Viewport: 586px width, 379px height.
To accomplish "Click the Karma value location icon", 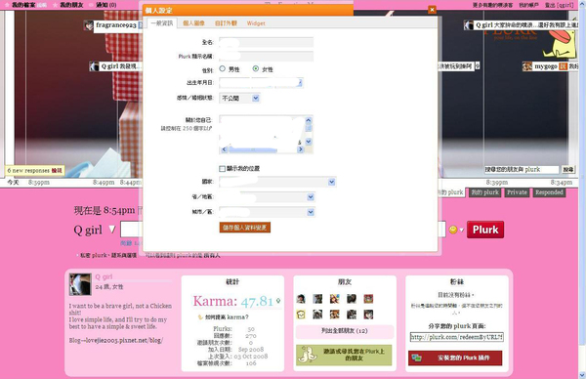I will [x=278, y=301].
